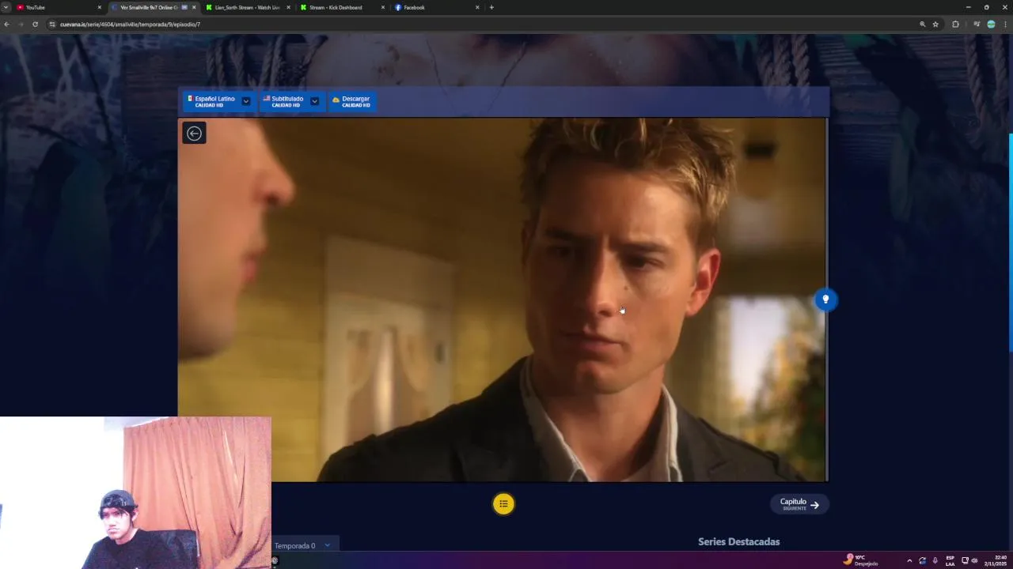This screenshot has height=569, width=1013.
Task: Toggle the lights-off bulb button
Action: [x=825, y=300]
